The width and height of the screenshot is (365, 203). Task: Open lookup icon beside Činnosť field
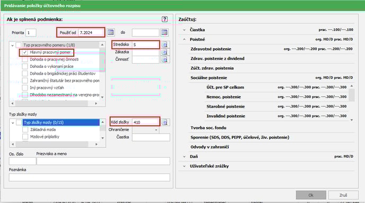(164, 59)
